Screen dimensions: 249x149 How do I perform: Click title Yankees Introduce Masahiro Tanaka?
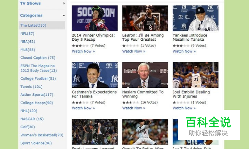(190, 37)
